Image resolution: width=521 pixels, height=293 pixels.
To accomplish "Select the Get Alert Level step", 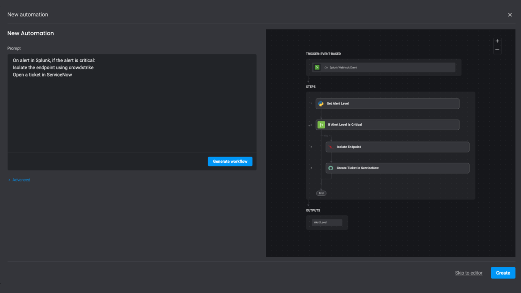I will 387,104.
